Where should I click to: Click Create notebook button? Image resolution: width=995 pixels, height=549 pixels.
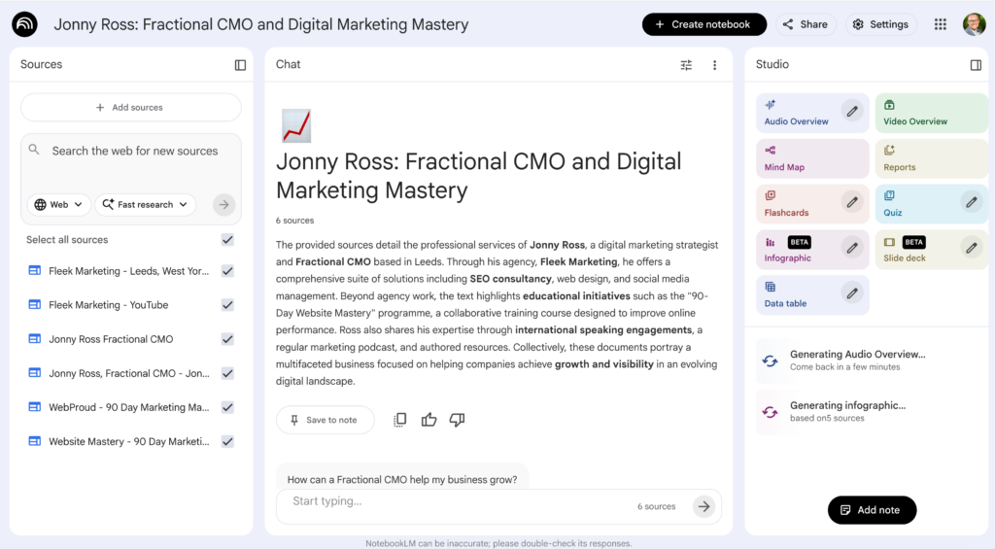point(703,24)
